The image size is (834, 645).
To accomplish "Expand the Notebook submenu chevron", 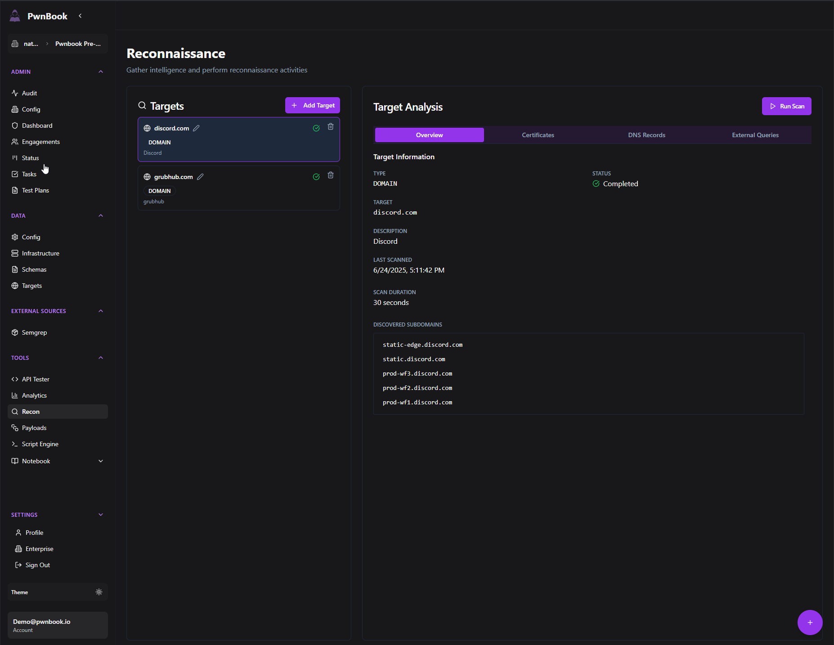I will point(101,461).
